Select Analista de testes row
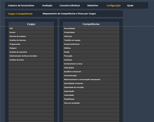The height and width of the screenshot is (122, 154). (x=31, y=60)
